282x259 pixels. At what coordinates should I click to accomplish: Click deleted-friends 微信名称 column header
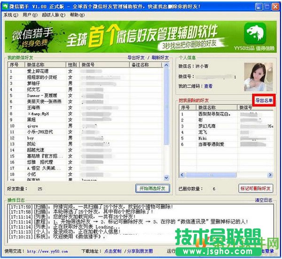216,107
